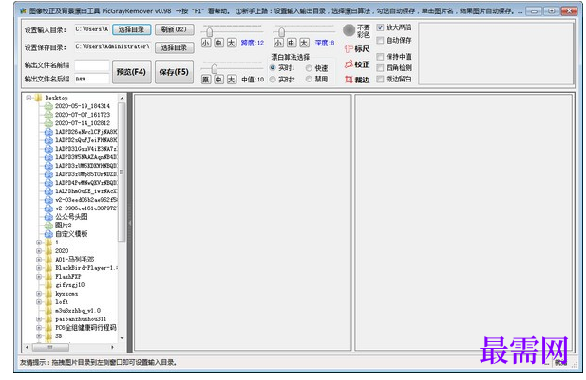Click the 输出文件名后缀 suffix input field
This screenshot has width=586, height=380.
coord(92,79)
